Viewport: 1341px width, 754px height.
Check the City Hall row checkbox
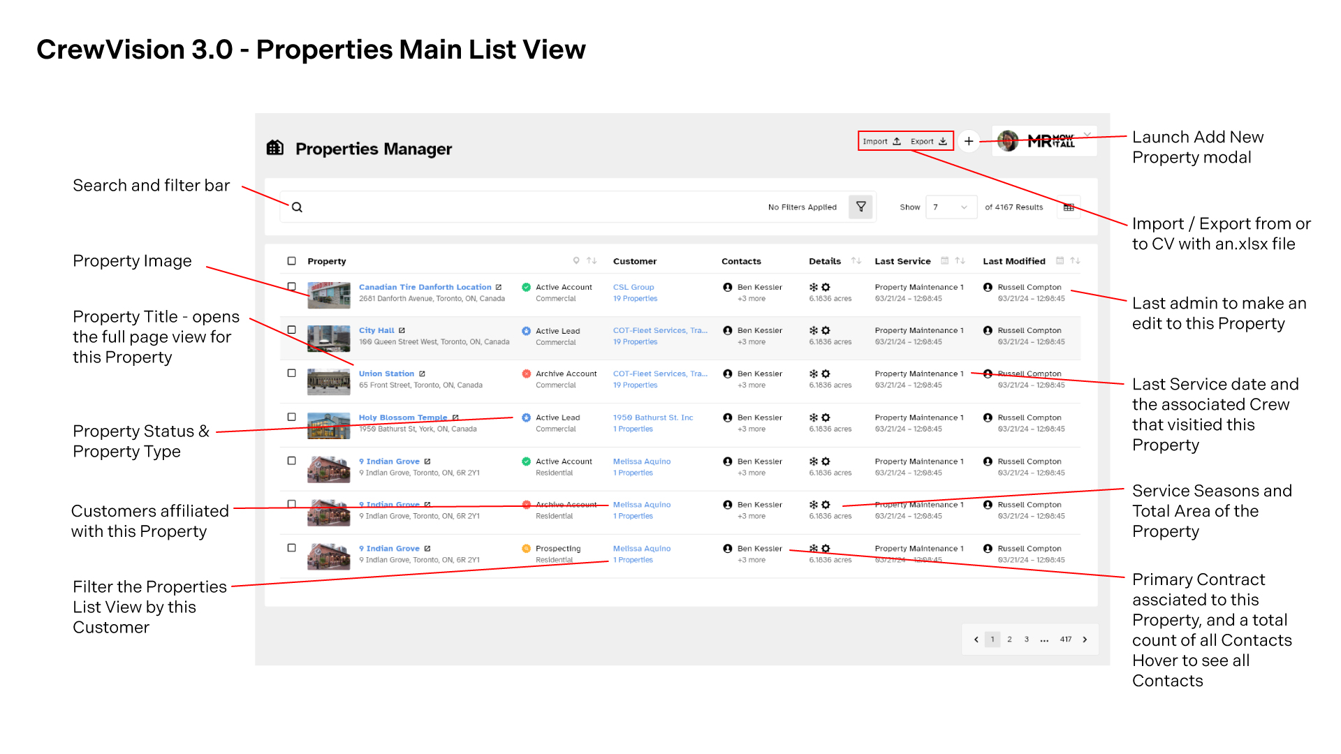[x=292, y=330]
